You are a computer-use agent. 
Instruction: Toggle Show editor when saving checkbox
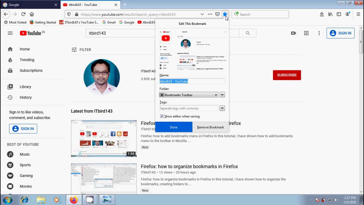tap(162, 116)
